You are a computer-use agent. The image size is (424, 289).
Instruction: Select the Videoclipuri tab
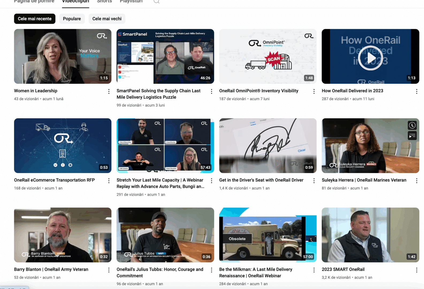[75, 1]
